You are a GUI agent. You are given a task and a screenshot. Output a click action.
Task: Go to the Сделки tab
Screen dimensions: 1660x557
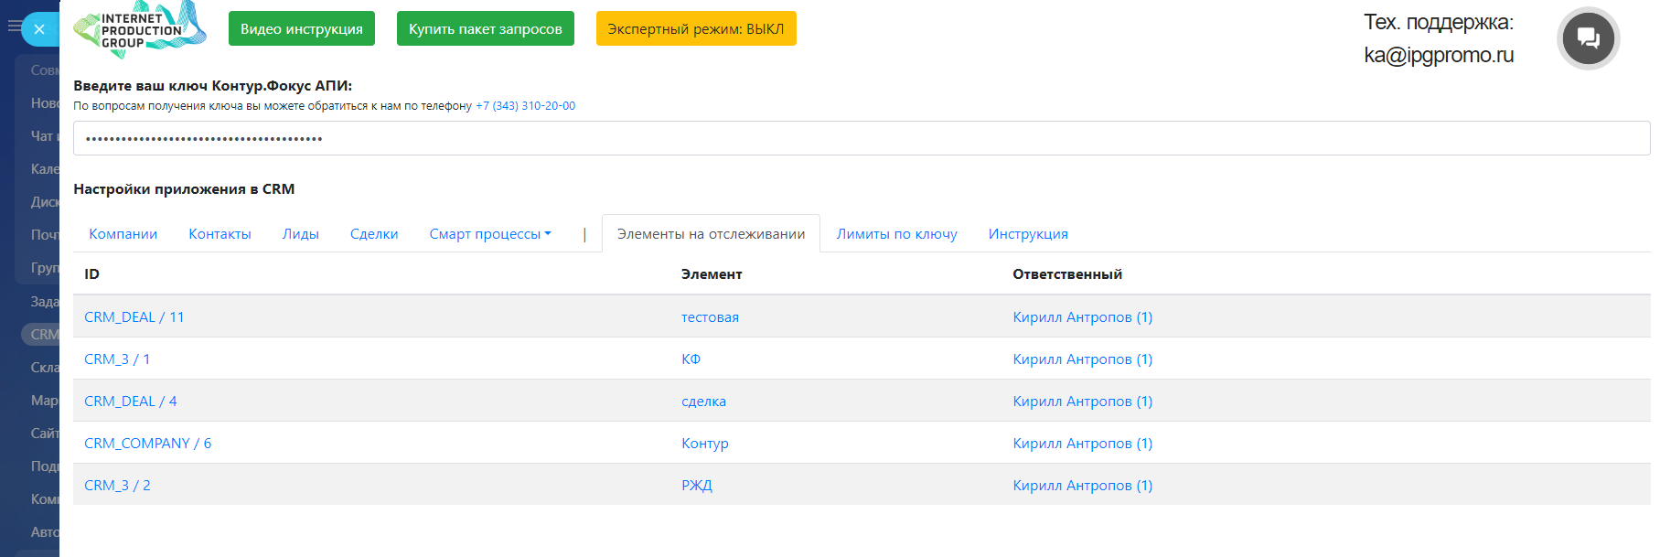click(x=374, y=234)
